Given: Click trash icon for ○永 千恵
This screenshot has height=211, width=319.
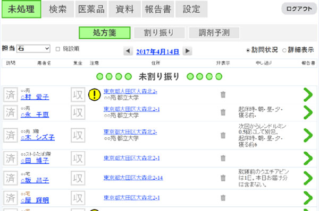Looking at the screenshot, I should (x=223, y=112).
